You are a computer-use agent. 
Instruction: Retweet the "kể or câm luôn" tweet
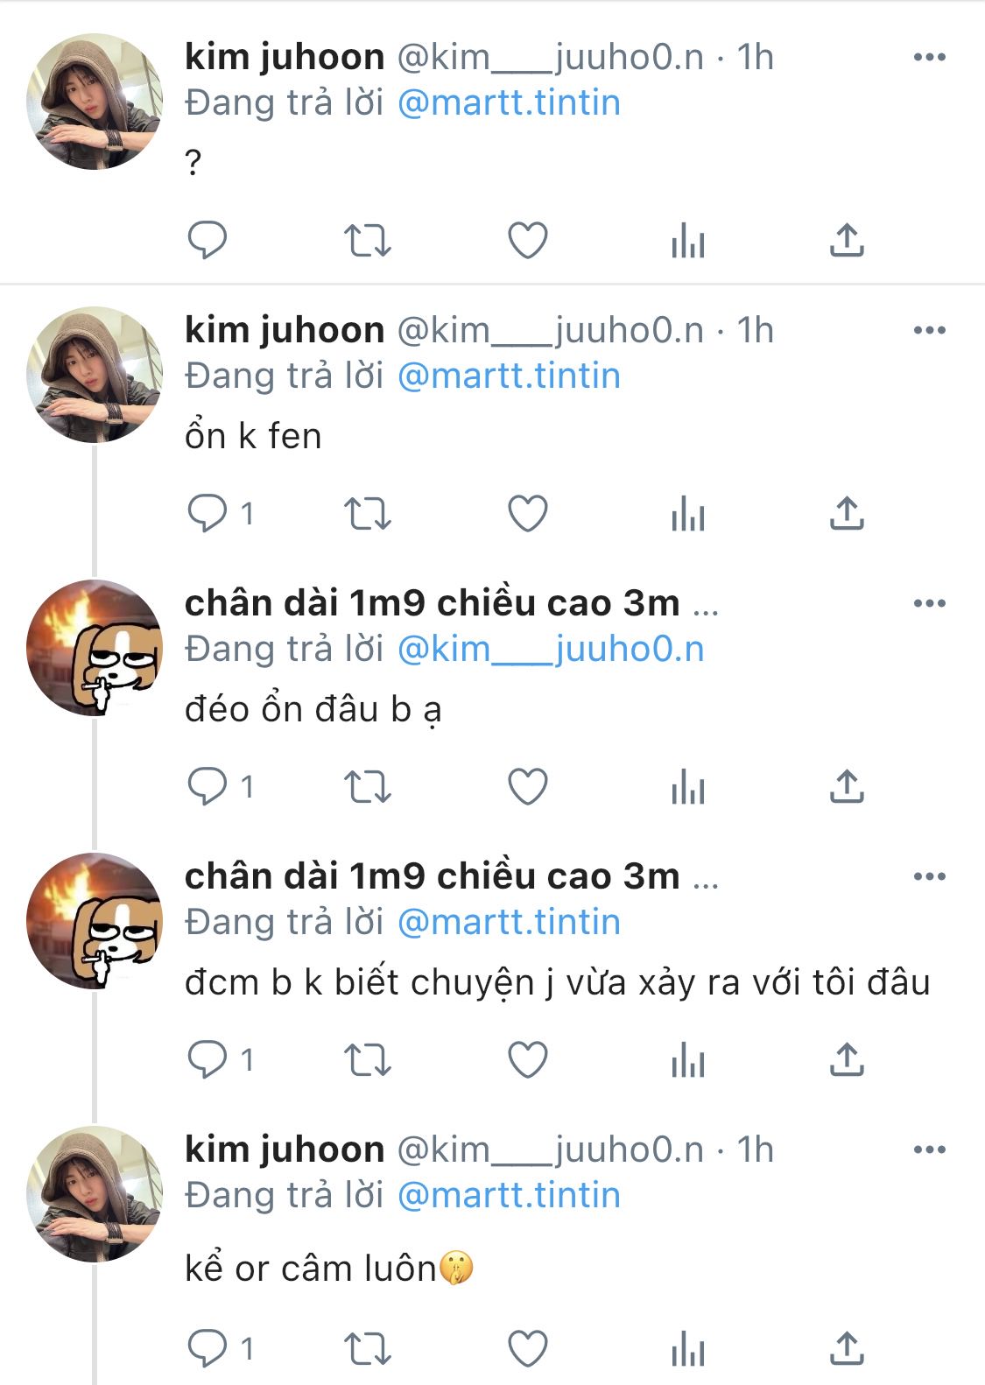click(x=367, y=1348)
